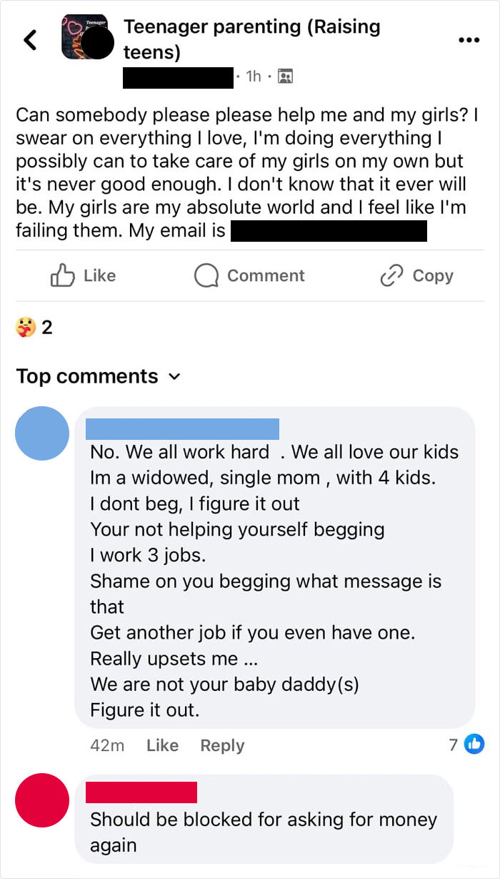Reply to the widowed mom's comment
The image size is (500, 879).
(222, 745)
